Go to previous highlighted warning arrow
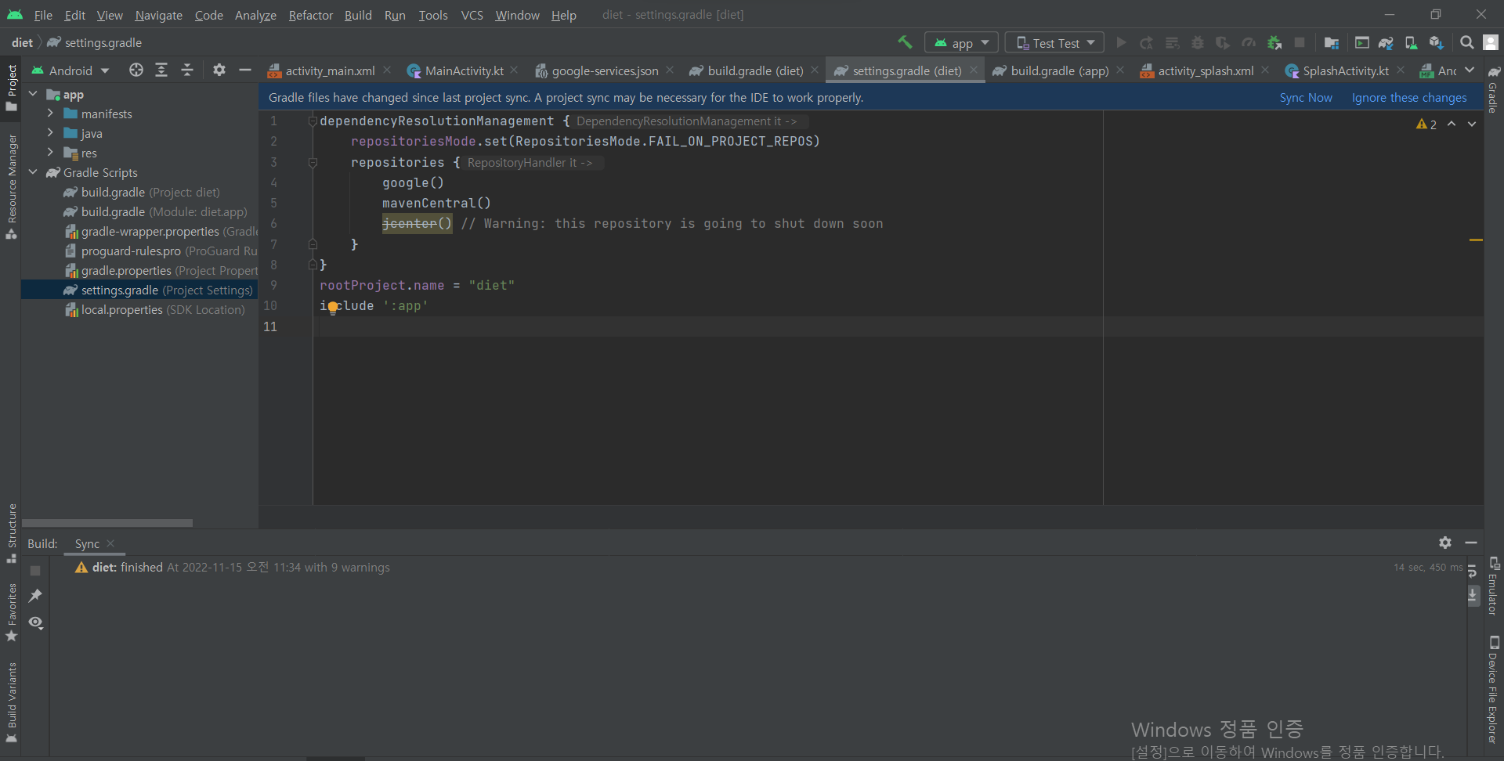Image resolution: width=1504 pixels, height=761 pixels. [x=1452, y=124]
